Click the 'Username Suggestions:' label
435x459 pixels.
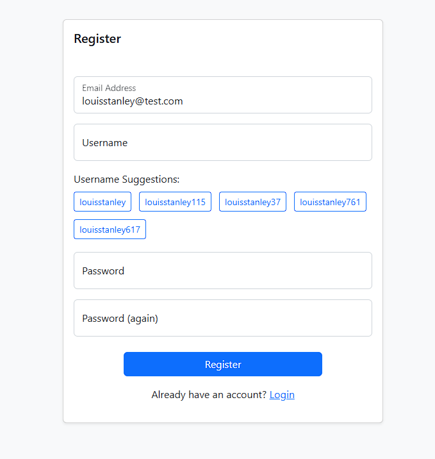coord(127,179)
